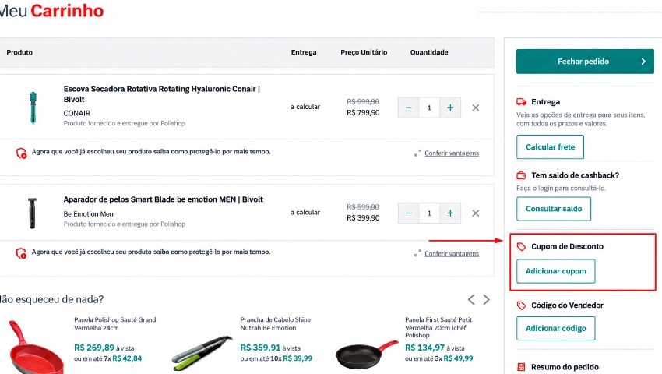Increase quantity of Aparador de pelos
The width and height of the screenshot is (662, 374).
(450, 213)
